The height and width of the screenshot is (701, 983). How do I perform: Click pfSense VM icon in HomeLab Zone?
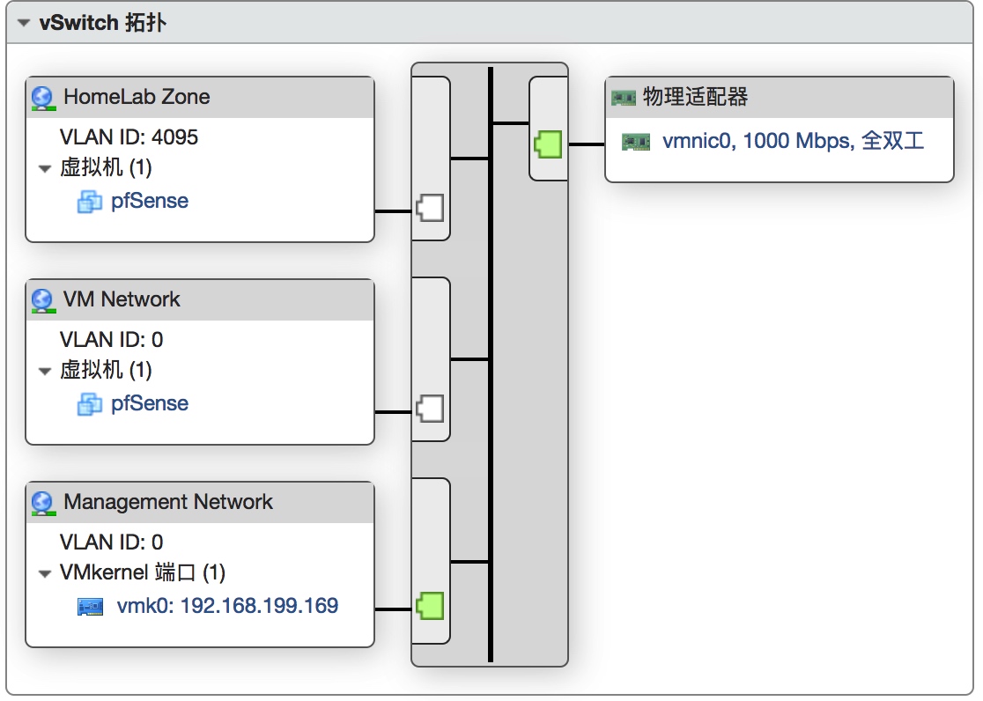coord(90,202)
